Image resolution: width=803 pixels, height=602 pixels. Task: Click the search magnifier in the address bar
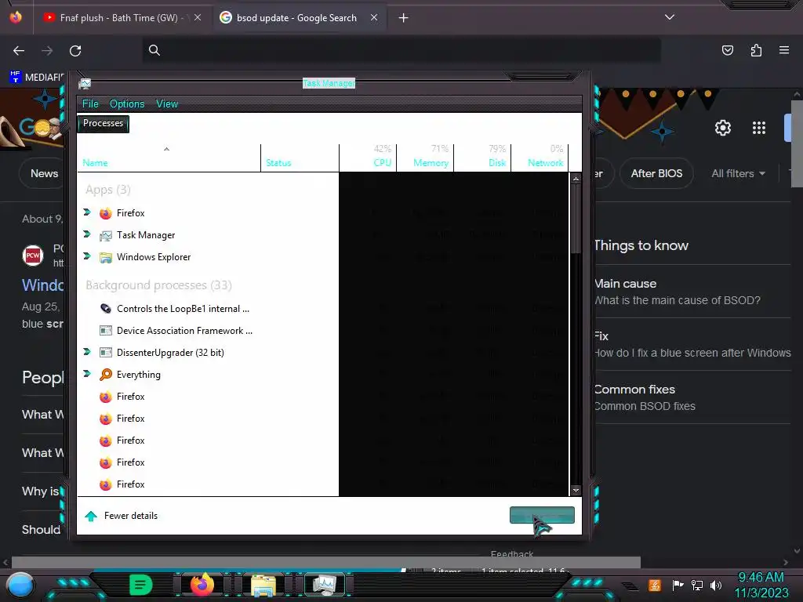click(x=154, y=50)
